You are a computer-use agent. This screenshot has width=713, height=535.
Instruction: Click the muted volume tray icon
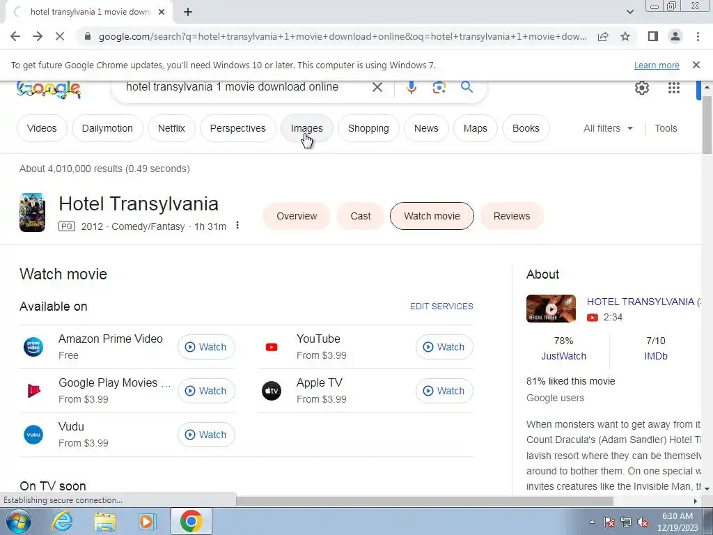643,522
